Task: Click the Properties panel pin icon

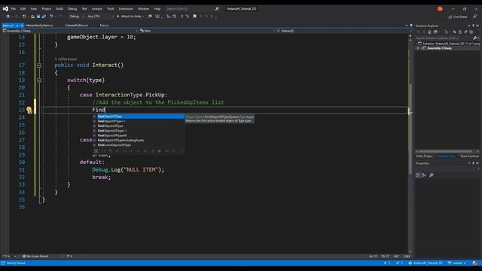Action: [x=474, y=163]
